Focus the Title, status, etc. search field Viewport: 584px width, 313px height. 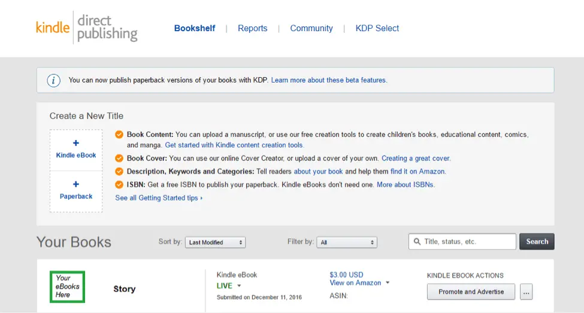coord(462,242)
